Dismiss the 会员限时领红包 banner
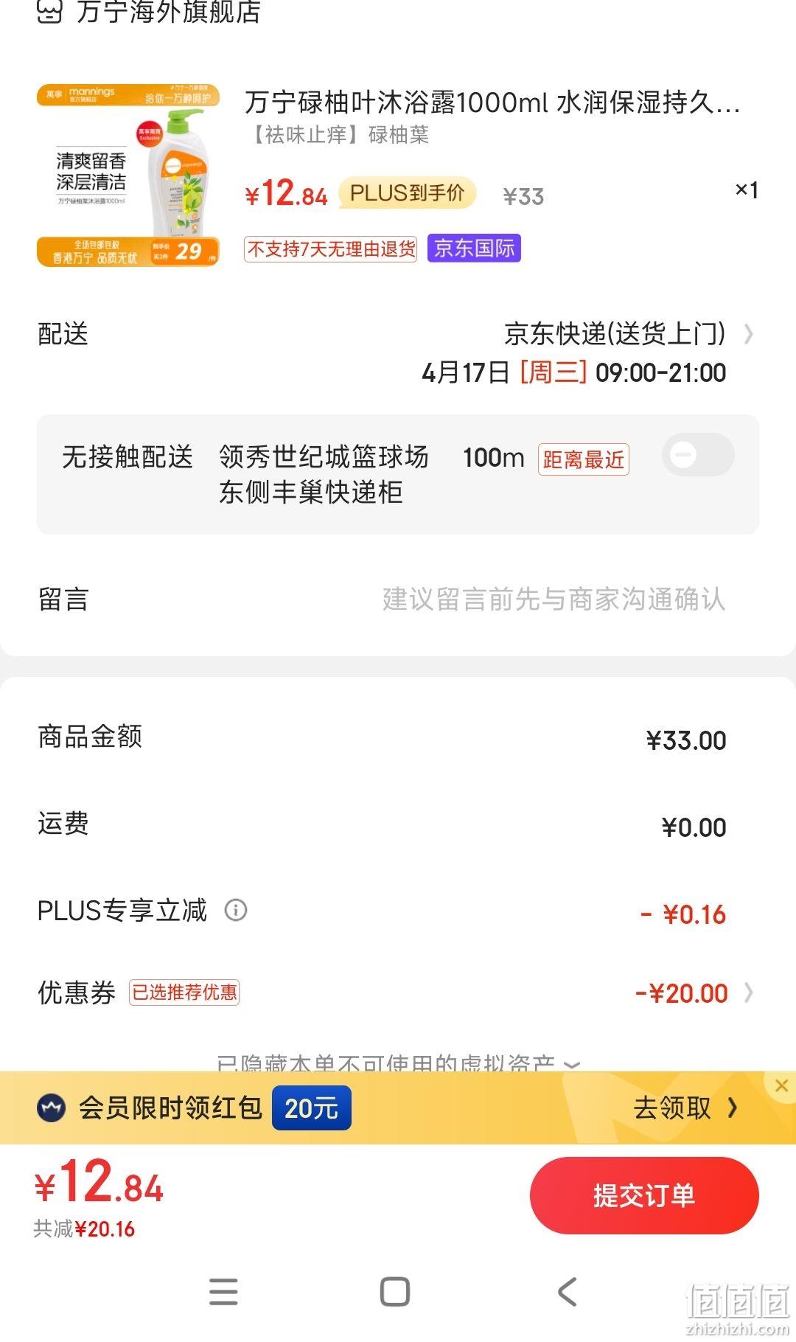Image resolution: width=796 pixels, height=1342 pixels. click(x=781, y=1085)
